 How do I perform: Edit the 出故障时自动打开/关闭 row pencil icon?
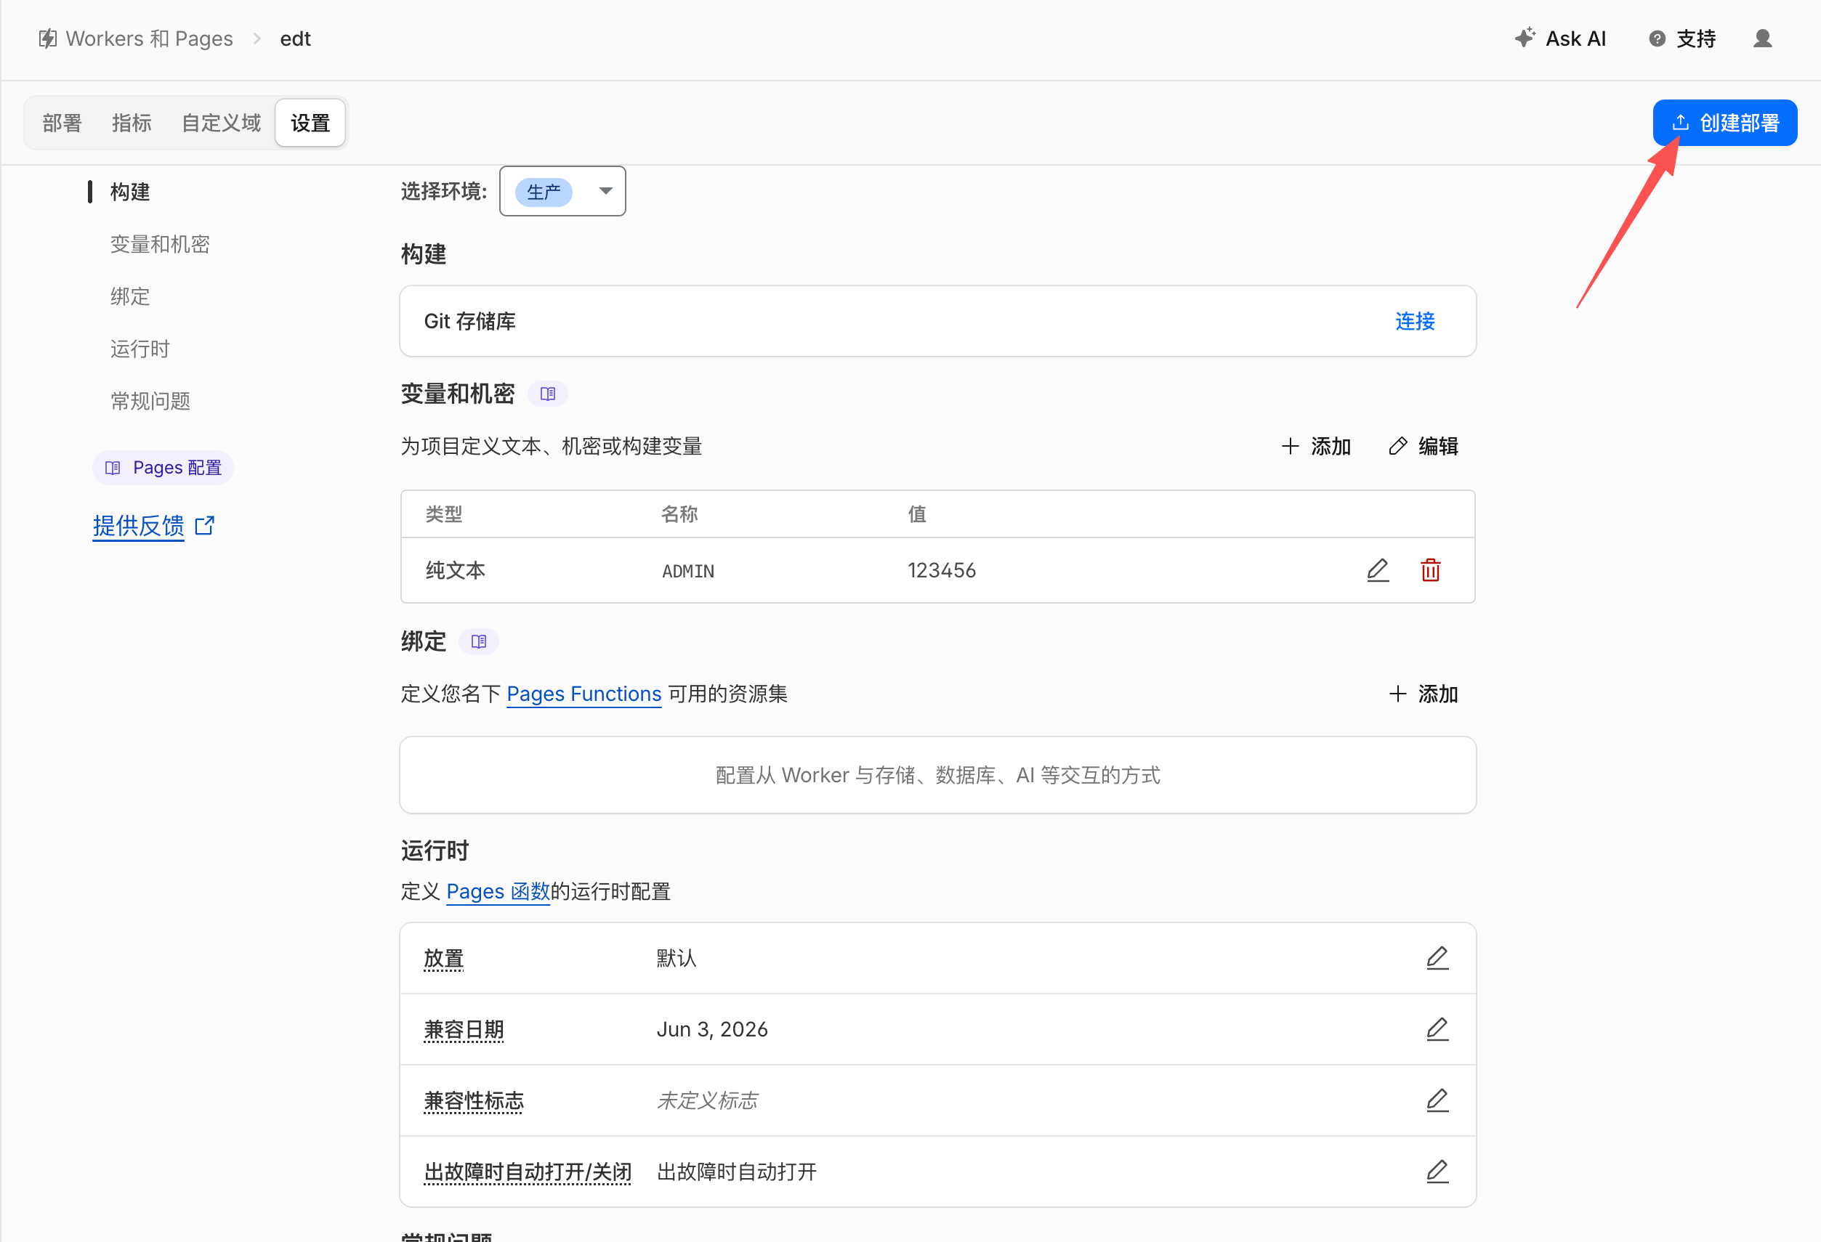(1437, 1172)
